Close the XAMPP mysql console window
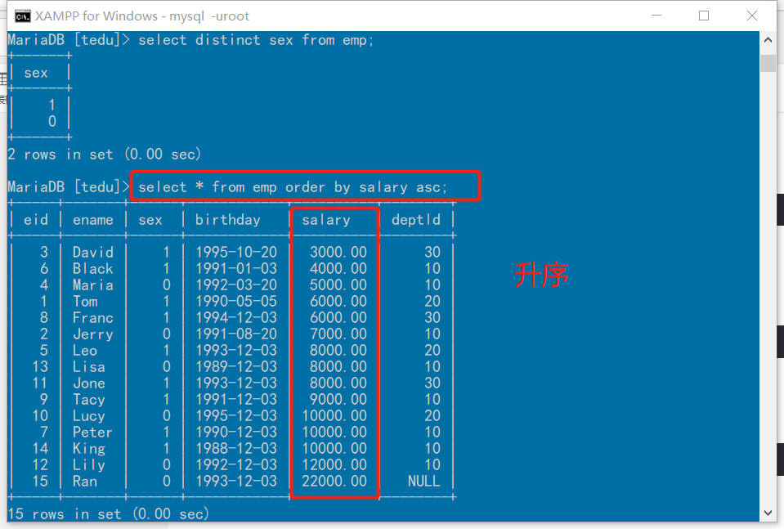This screenshot has height=529, width=784. click(x=751, y=16)
